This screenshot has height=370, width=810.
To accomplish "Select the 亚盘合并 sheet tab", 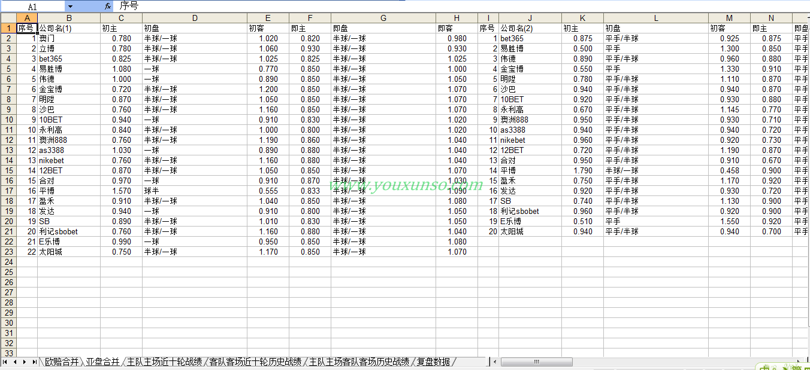I will 102,362.
